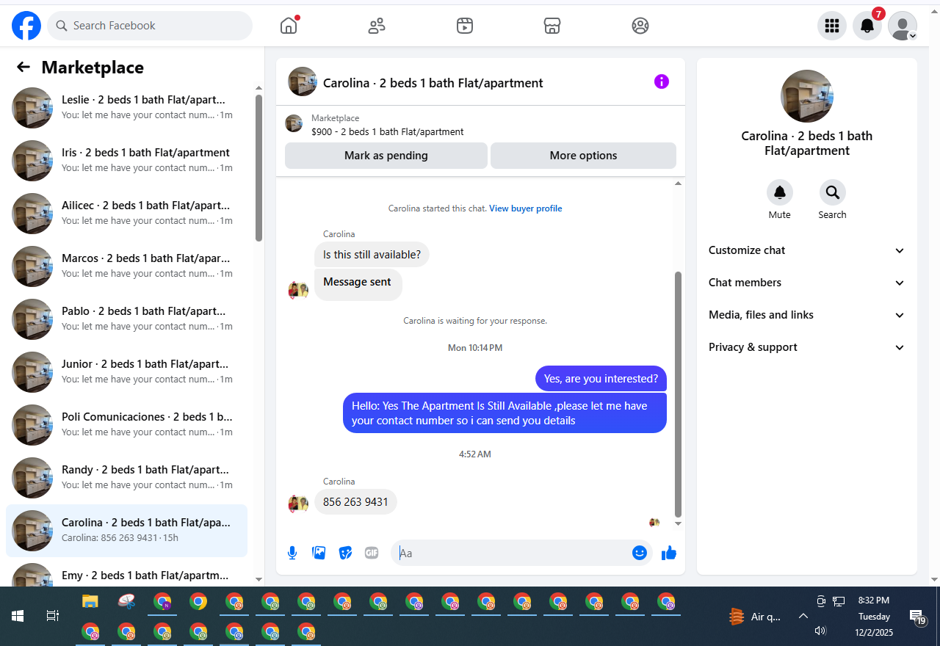The height and width of the screenshot is (646, 940).
Task: Choose a GIF with the GIF icon
Action: tap(372, 553)
